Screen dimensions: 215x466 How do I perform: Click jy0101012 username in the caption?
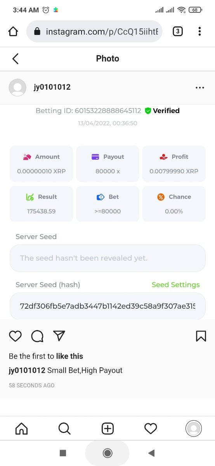[x=27, y=370]
